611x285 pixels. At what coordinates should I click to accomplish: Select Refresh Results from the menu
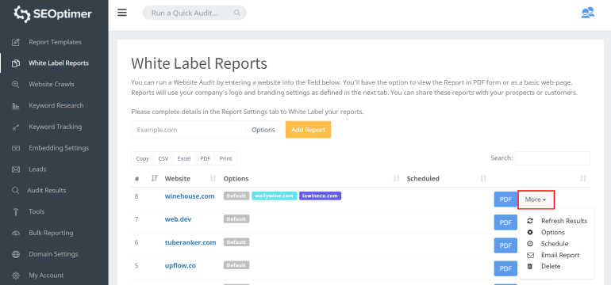(x=564, y=221)
